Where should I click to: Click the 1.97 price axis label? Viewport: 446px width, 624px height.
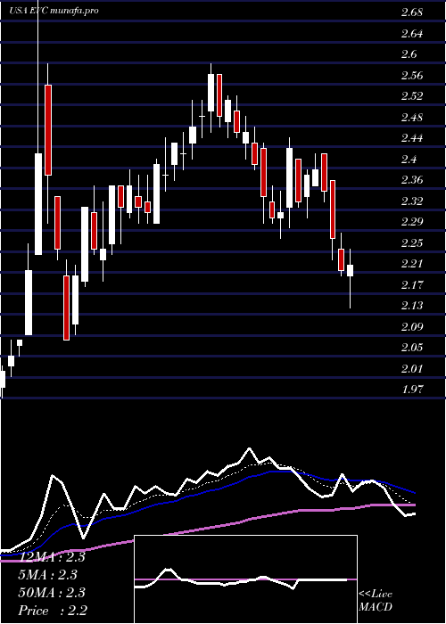(x=411, y=390)
